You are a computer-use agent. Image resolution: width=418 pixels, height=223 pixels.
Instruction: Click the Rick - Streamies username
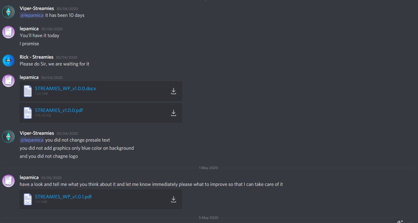coord(37,57)
